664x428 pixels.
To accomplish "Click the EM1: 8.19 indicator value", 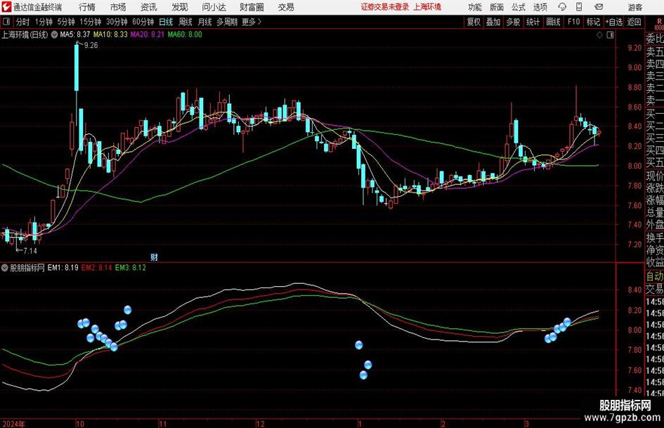I will pyautogui.click(x=63, y=268).
